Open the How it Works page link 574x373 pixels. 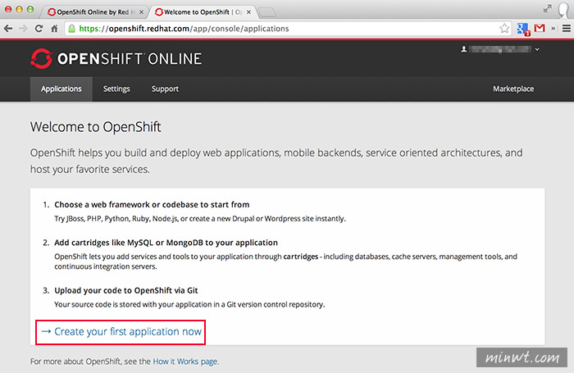click(185, 362)
